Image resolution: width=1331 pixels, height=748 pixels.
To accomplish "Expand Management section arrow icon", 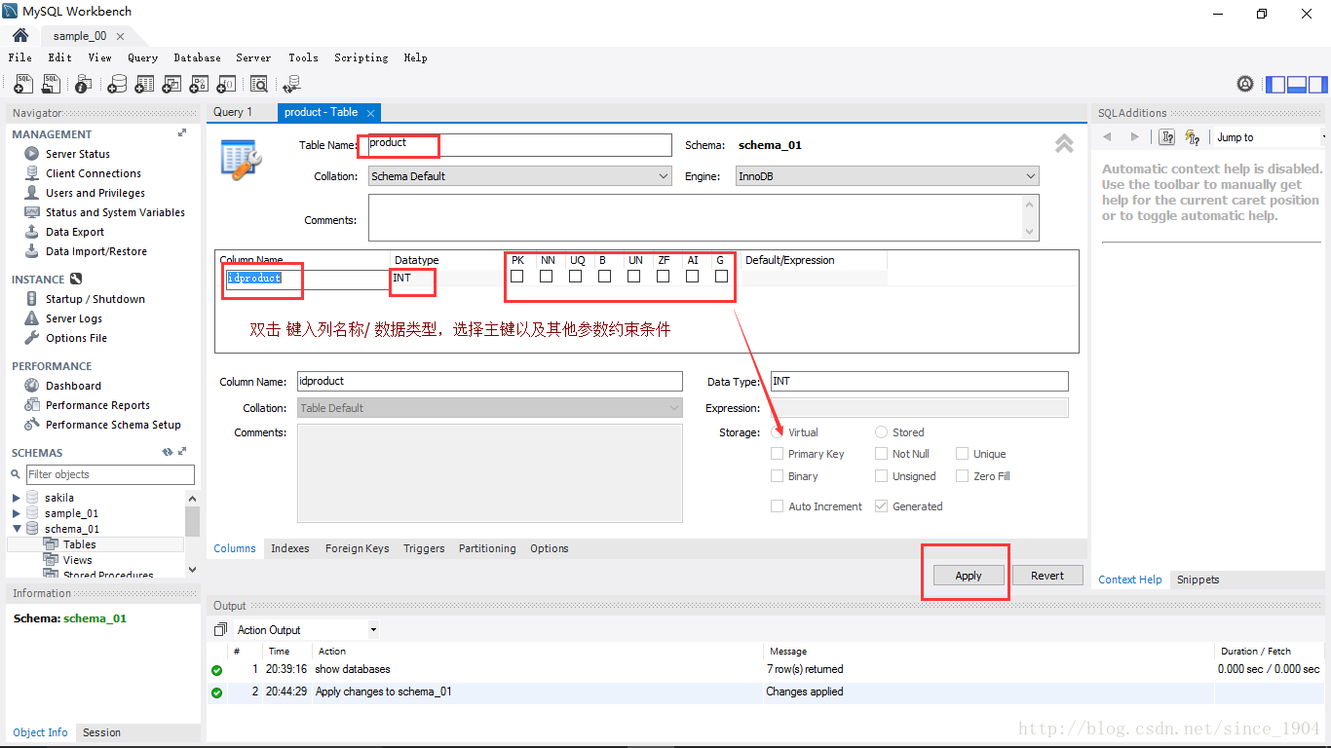I will coord(182,133).
